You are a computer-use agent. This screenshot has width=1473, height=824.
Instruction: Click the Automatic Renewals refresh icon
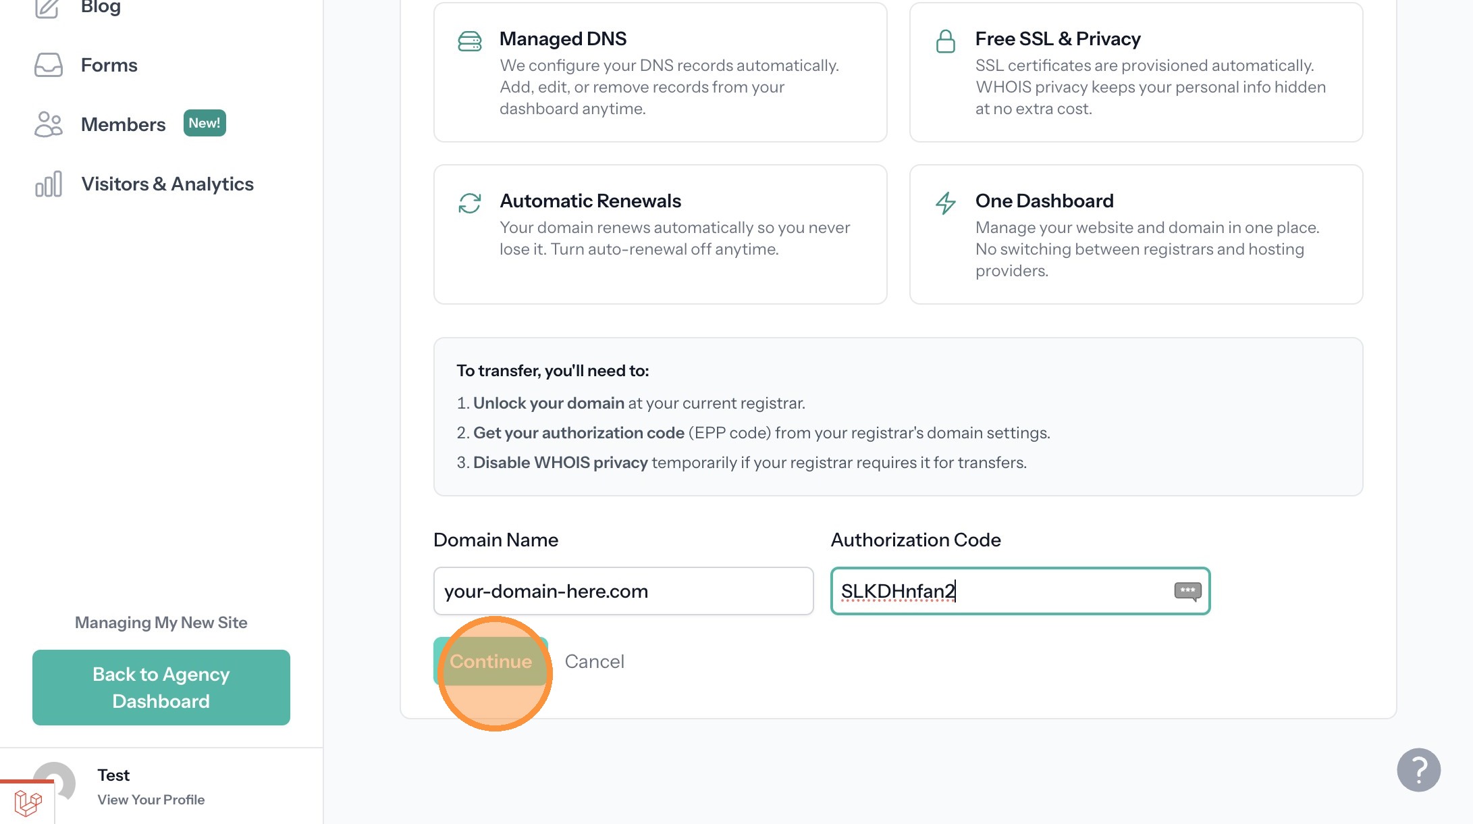470,203
